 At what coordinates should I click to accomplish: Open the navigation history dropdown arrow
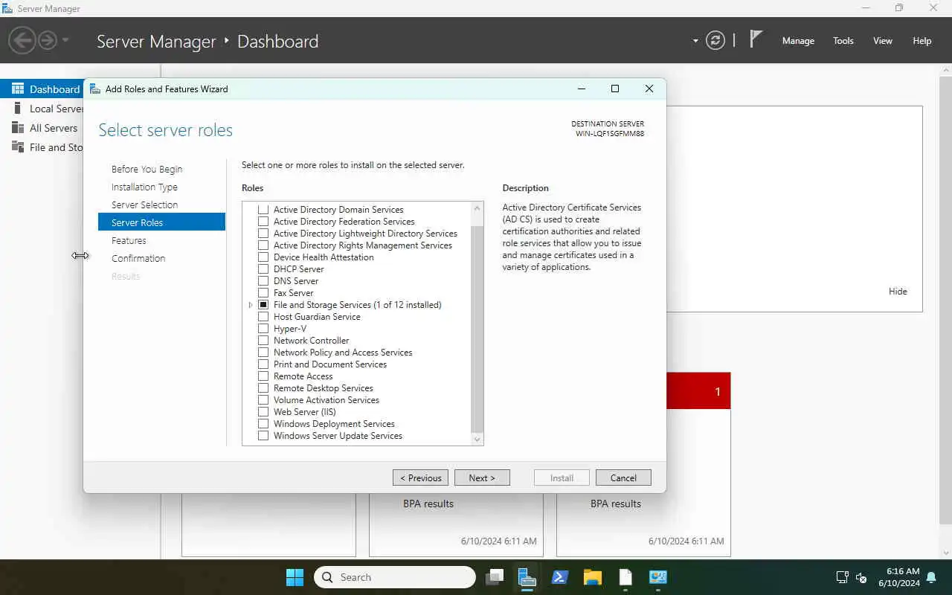click(x=65, y=40)
